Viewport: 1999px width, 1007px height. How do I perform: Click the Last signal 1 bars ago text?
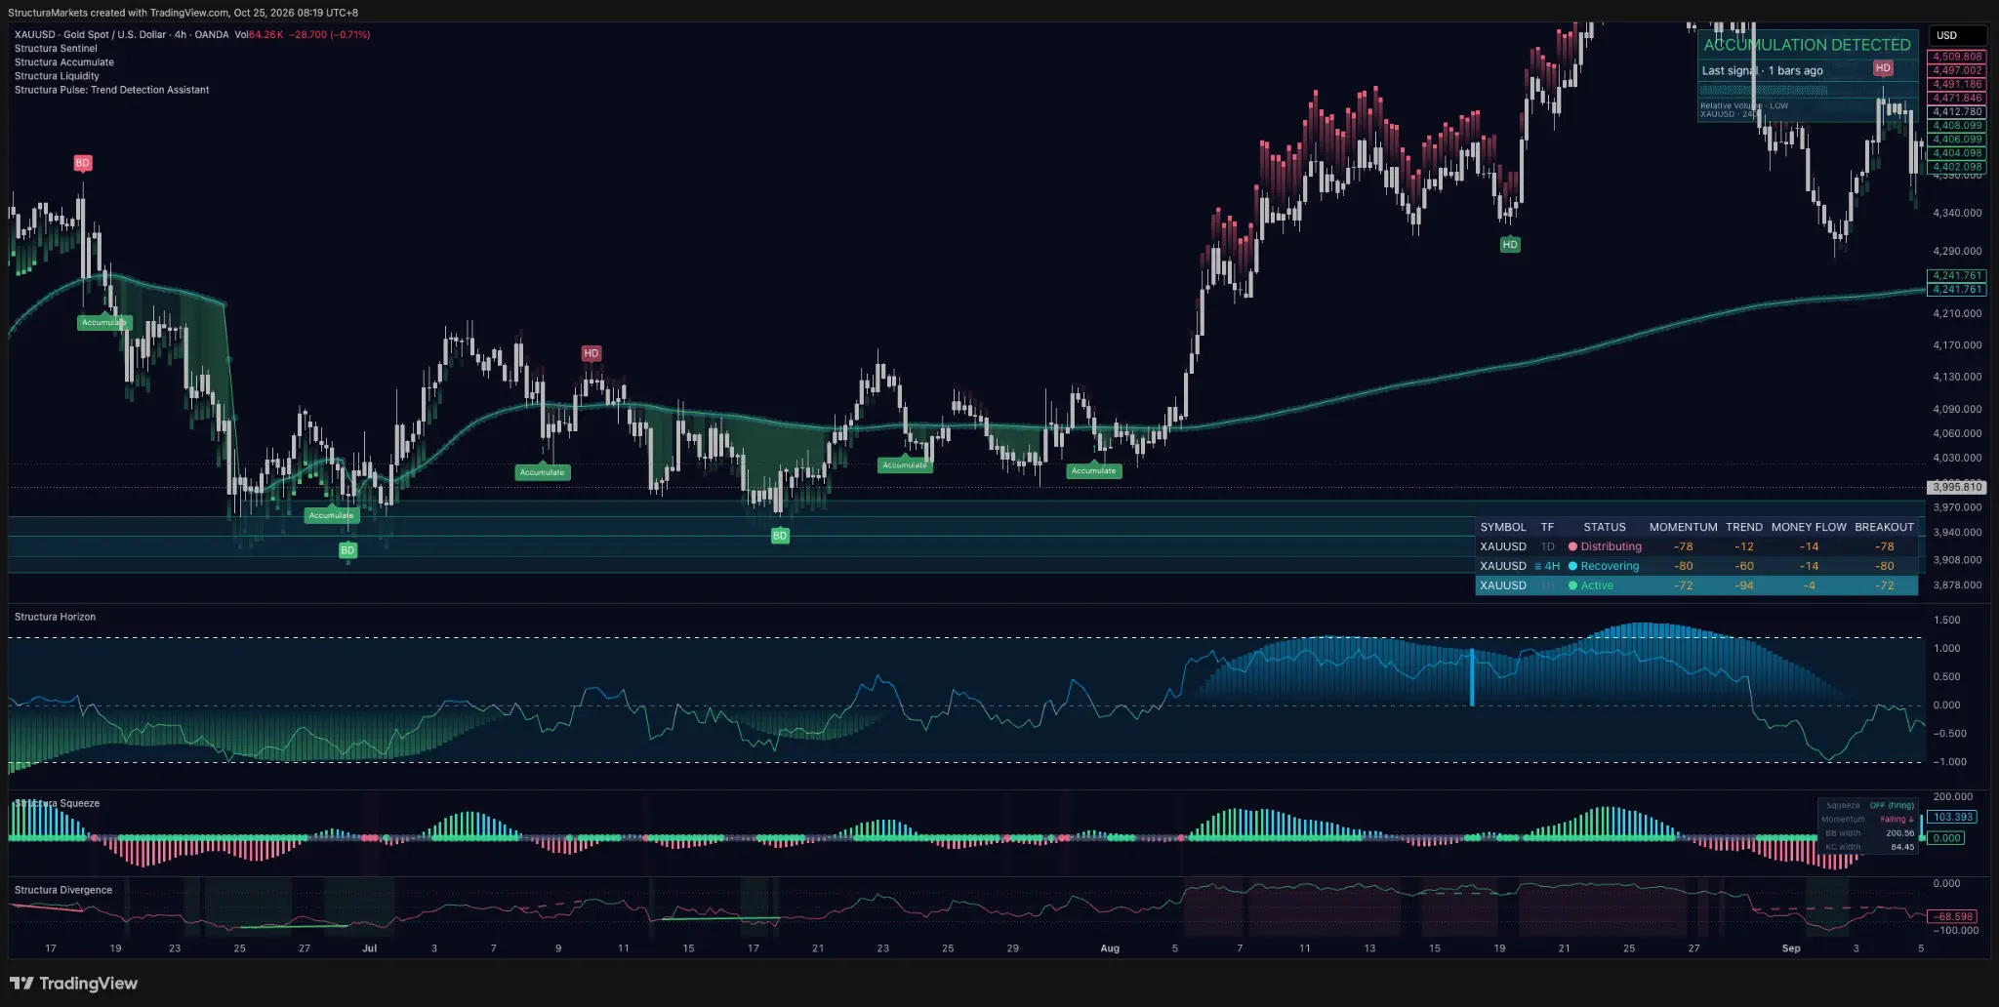point(1762,71)
